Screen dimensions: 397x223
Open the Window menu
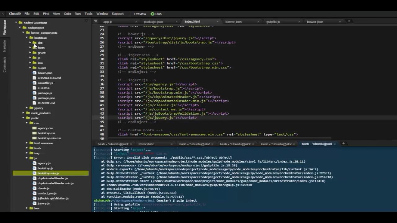pos(102,14)
